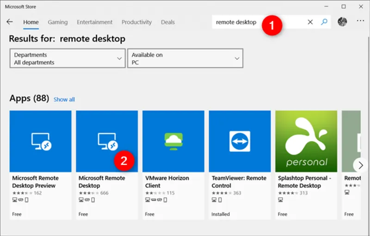Click the VMware Horizon Client title
The image size is (370, 236).
167,182
